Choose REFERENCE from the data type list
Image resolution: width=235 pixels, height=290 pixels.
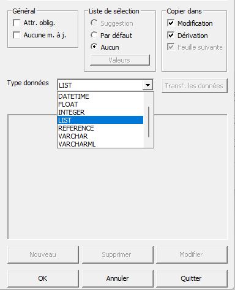[100, 128]
